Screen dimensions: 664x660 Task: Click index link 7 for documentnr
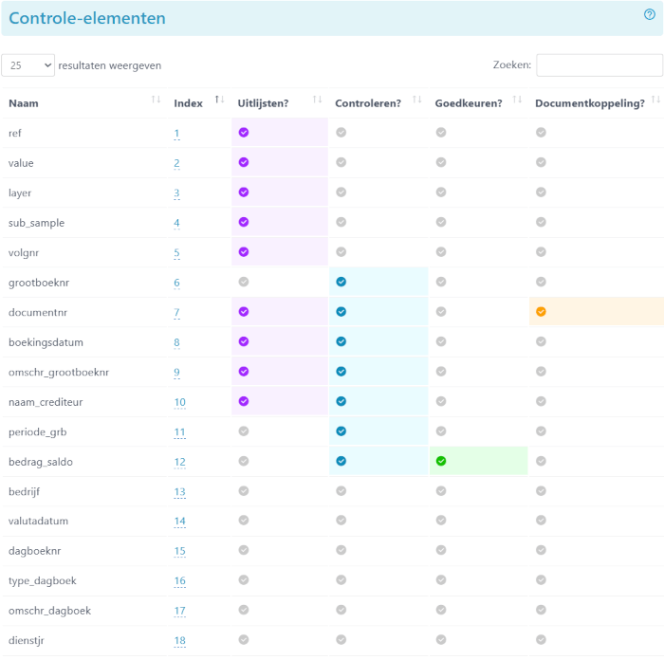point(176,312)
